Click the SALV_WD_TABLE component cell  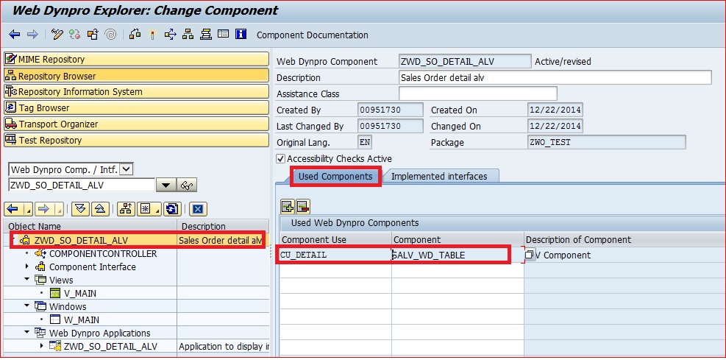(458, 255)
